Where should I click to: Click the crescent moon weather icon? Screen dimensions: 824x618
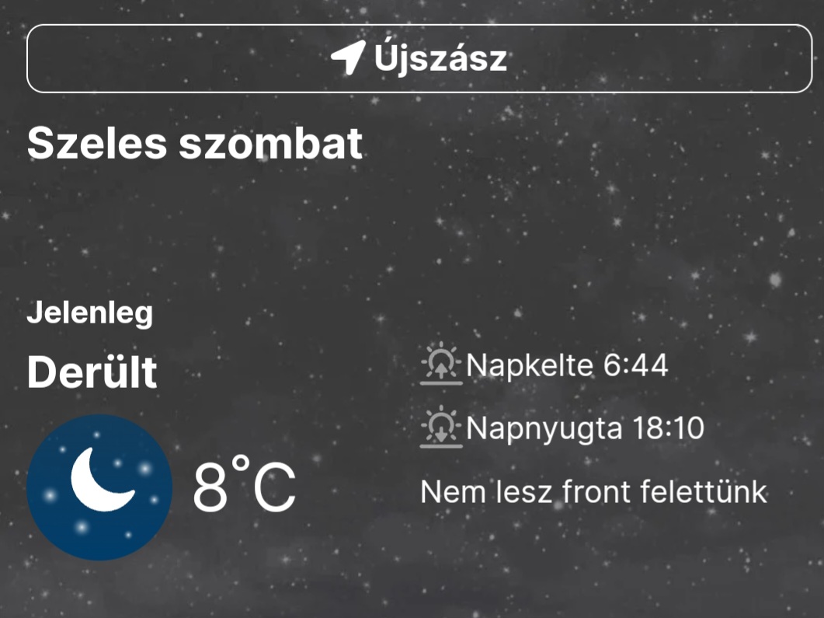(x=103, y=479)
